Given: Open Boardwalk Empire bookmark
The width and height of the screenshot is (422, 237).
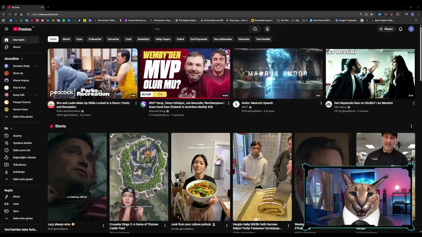Looking at the screenshot, I should point(262,20).
